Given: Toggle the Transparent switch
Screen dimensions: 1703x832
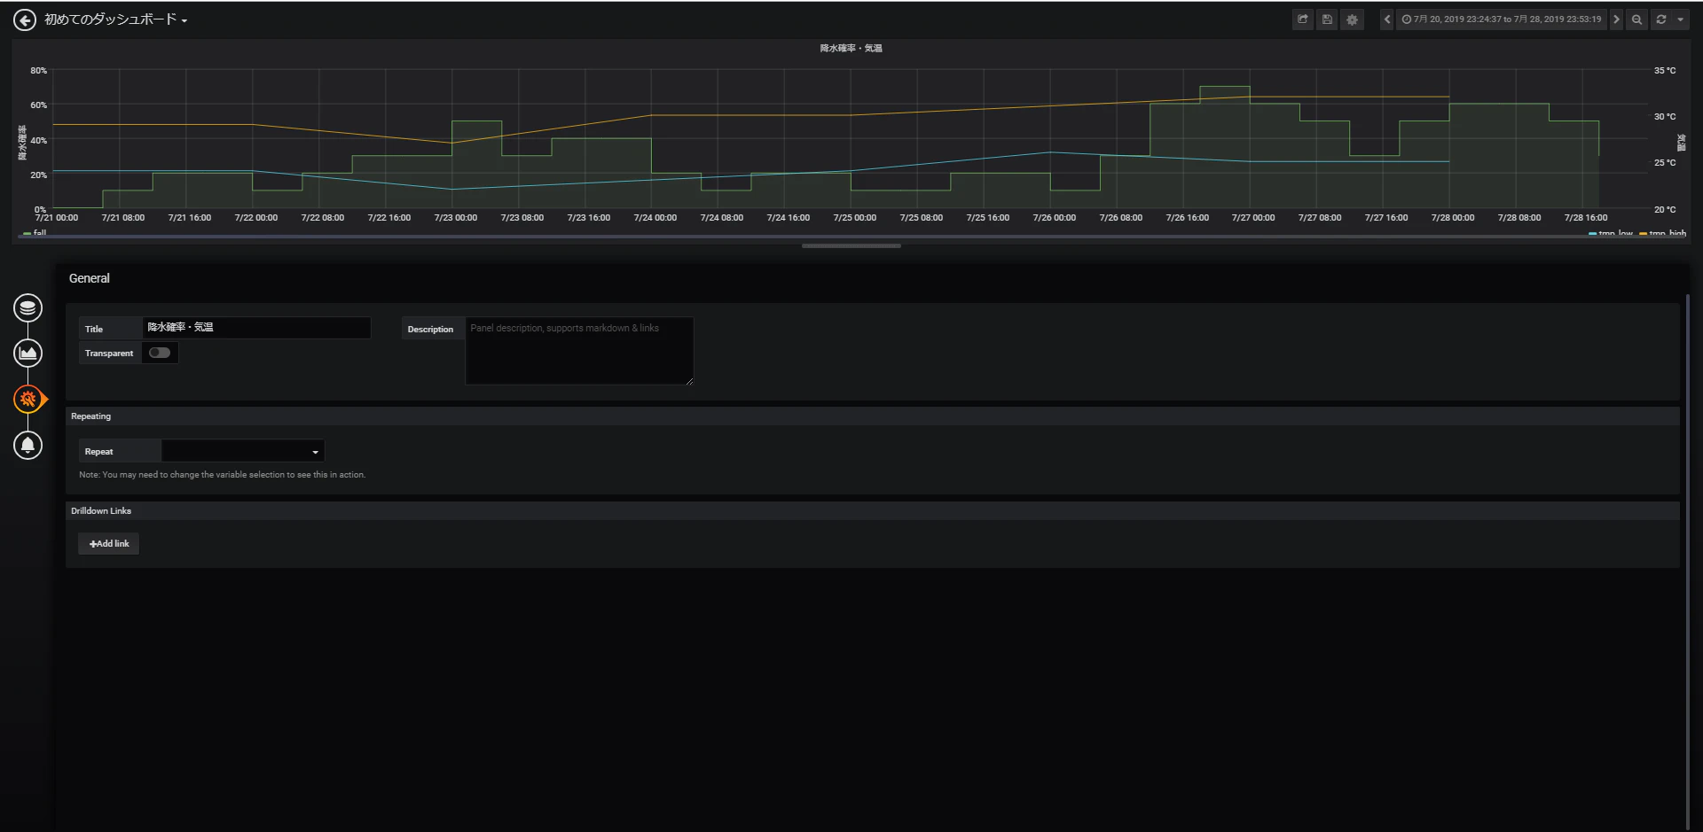Looking at the screenshot, I should [160, 353].
